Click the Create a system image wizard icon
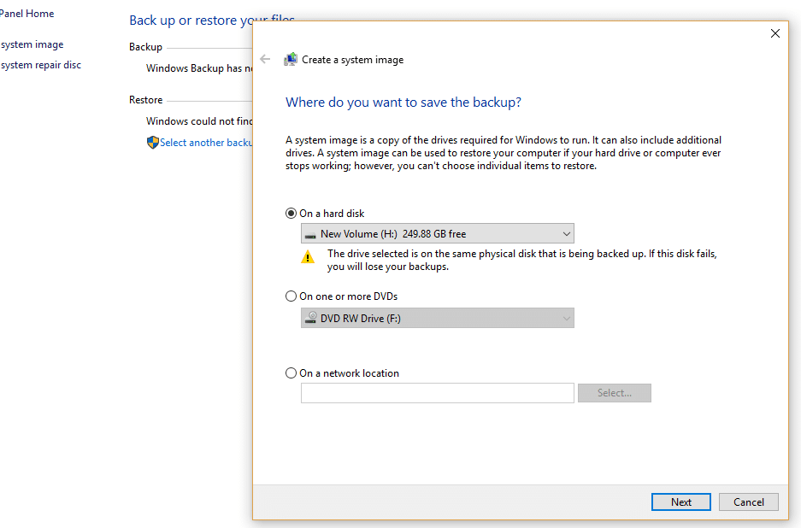The width and height of the screenshot is (801, 528). 291,60
